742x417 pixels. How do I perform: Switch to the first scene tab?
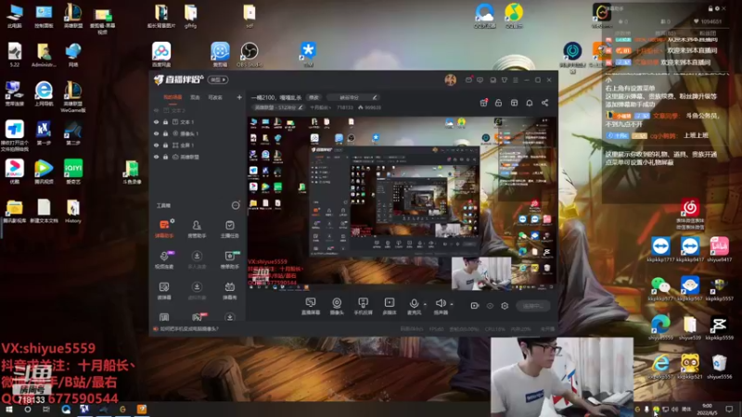tap(173, 97)
